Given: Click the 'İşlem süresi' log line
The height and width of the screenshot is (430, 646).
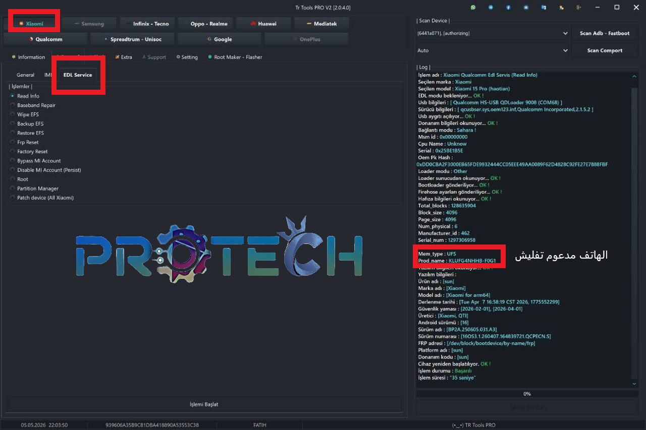Looking at the screenshot, I should point(447,378).
